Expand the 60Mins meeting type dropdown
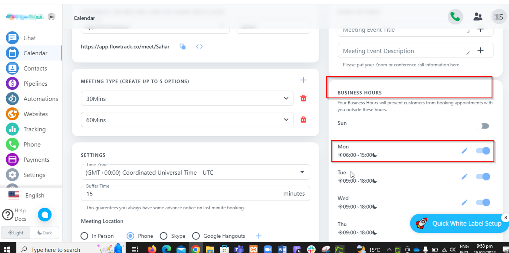The image size is (509, 253). tap(286, 120)
